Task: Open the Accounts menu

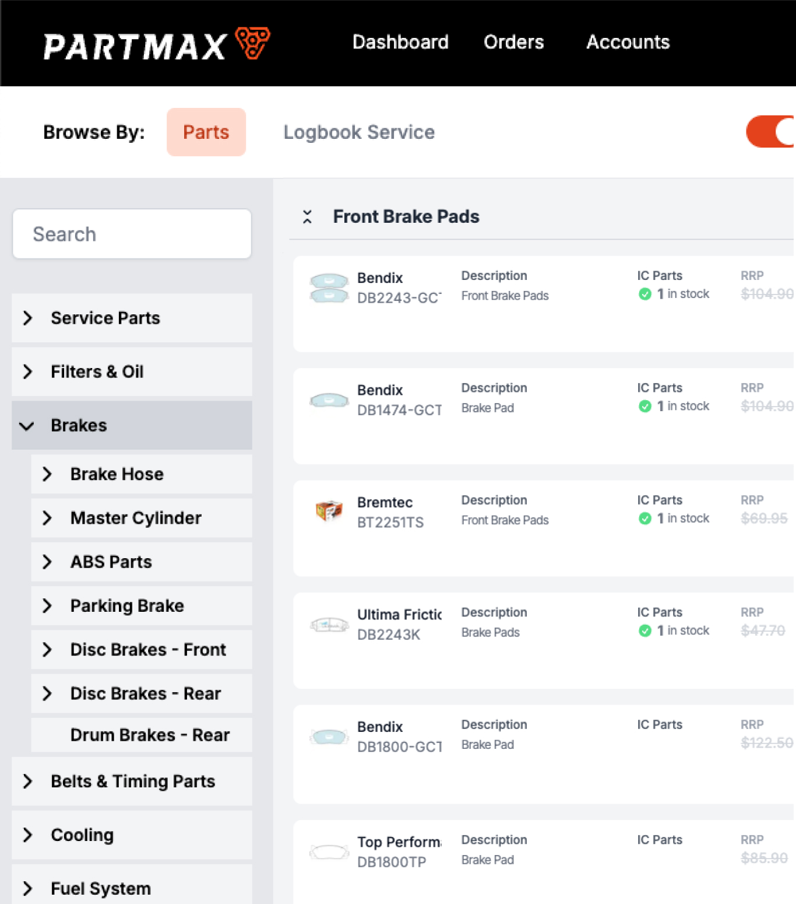Action: [x=628, y=42]
